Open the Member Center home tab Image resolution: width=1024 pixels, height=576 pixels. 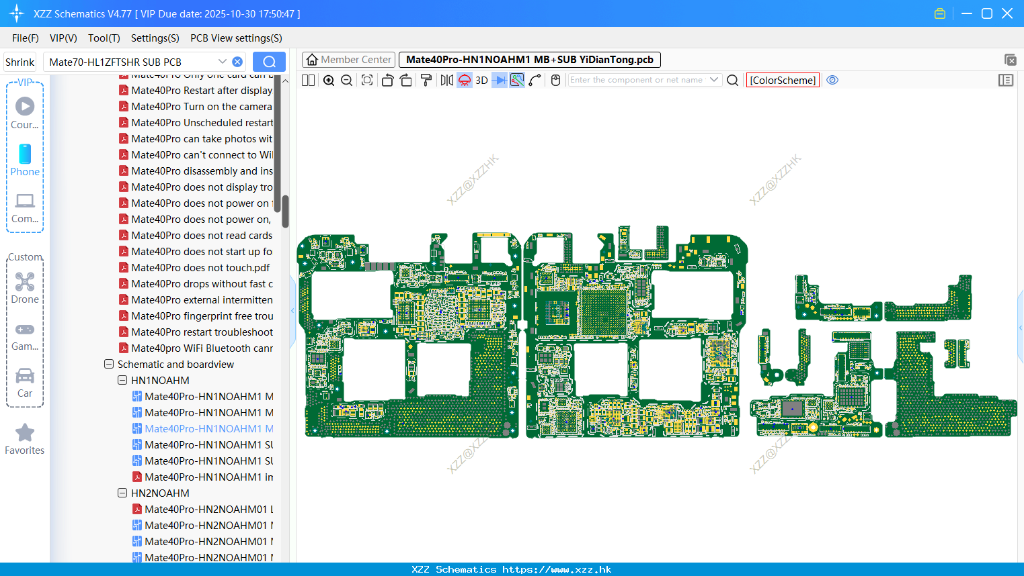pos(348,60)
